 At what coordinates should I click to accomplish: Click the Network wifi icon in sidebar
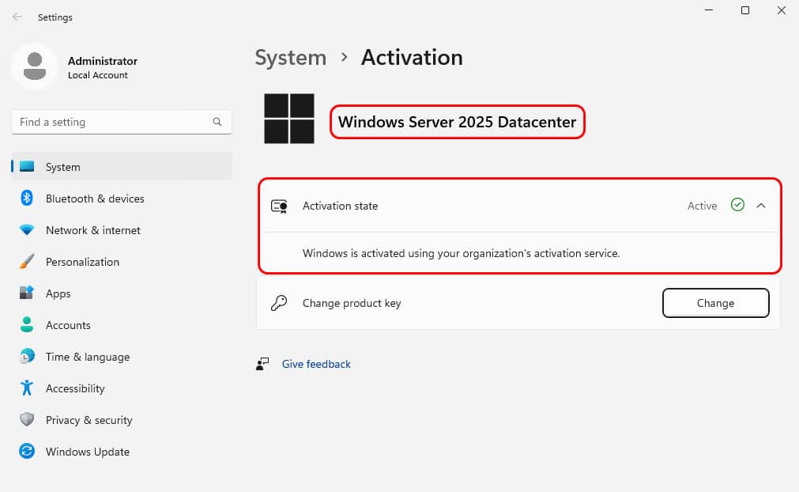27,230
